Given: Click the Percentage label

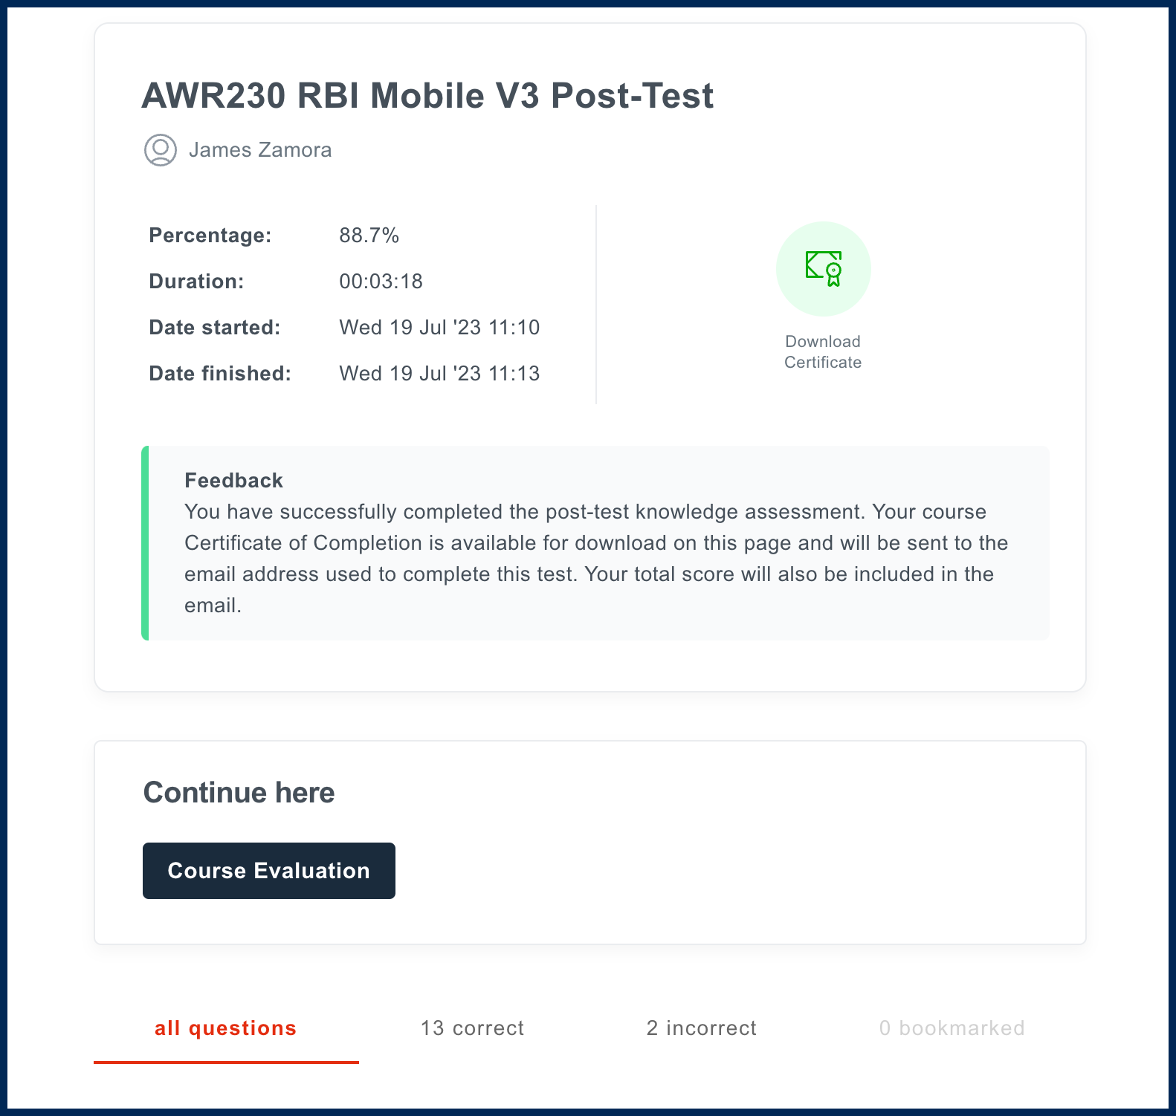Looking at the screenshot, I should [210, 236].
